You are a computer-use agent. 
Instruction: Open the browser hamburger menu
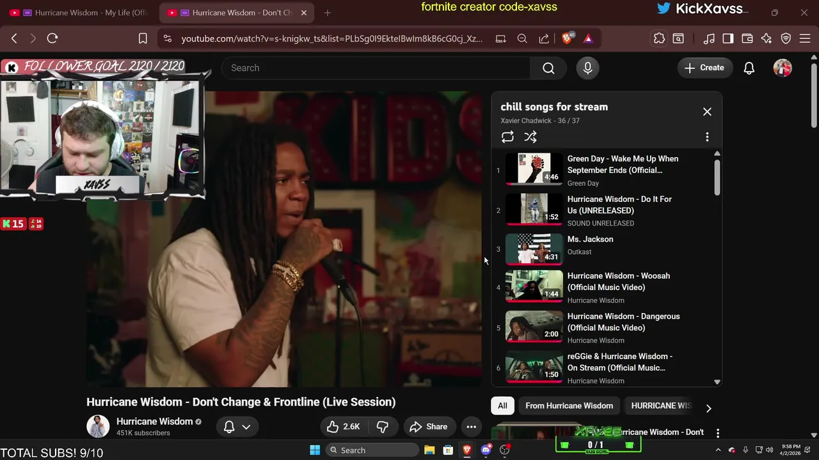[x=805, y=38]
